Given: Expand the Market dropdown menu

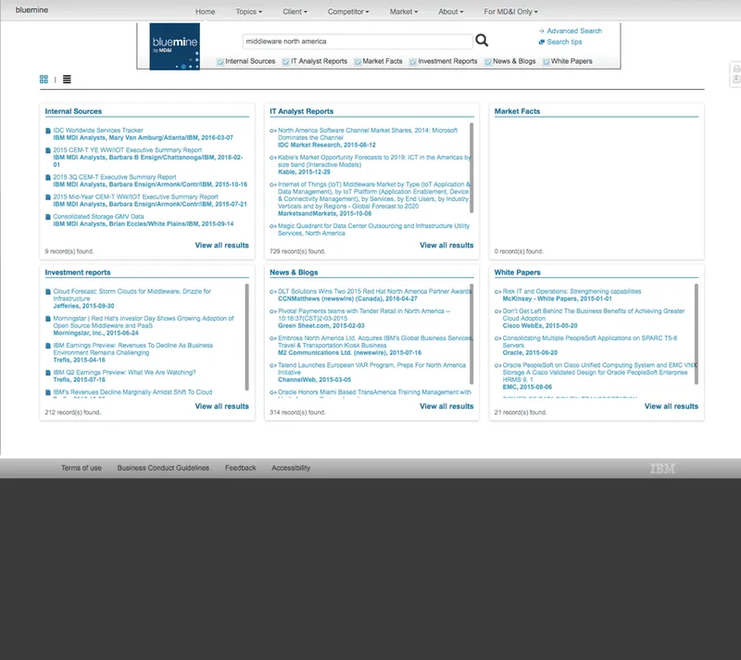Looking at the screenshot, I should [404, 11].
